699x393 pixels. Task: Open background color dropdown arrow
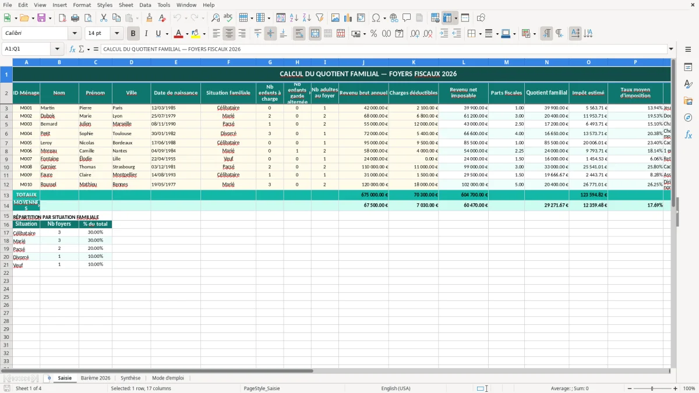point(204,34)
